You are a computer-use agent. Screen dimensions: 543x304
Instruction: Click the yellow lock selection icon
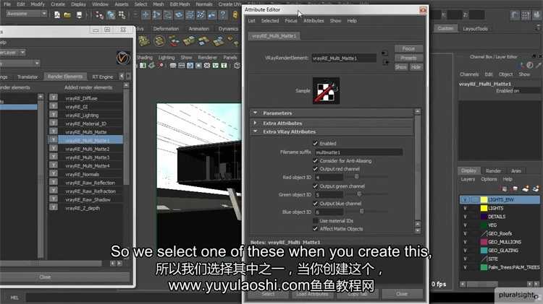235,15
